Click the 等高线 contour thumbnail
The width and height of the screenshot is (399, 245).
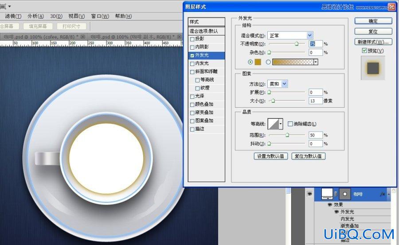(x=274, y=124)
